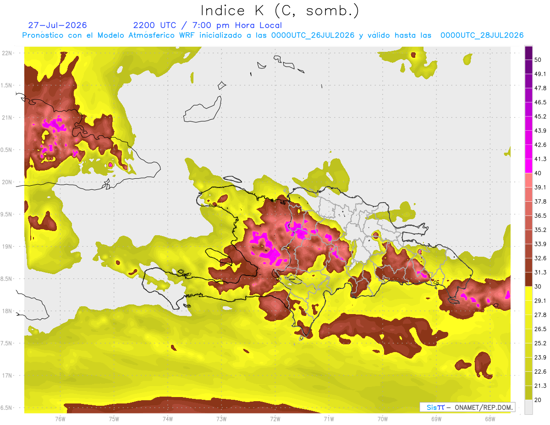The image size is (550, 425).
Task: Click the color scale label "25.2"
Action: (540, 343)
